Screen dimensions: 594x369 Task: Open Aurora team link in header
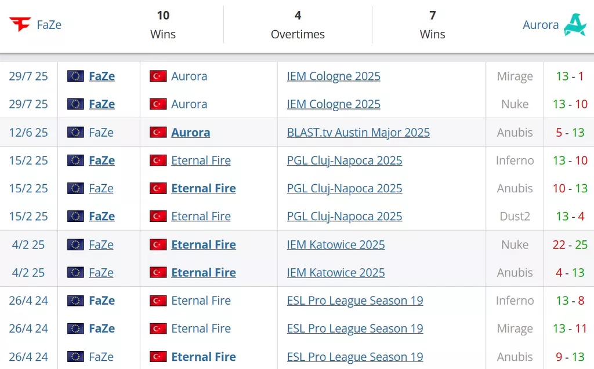tap(541, 24)
